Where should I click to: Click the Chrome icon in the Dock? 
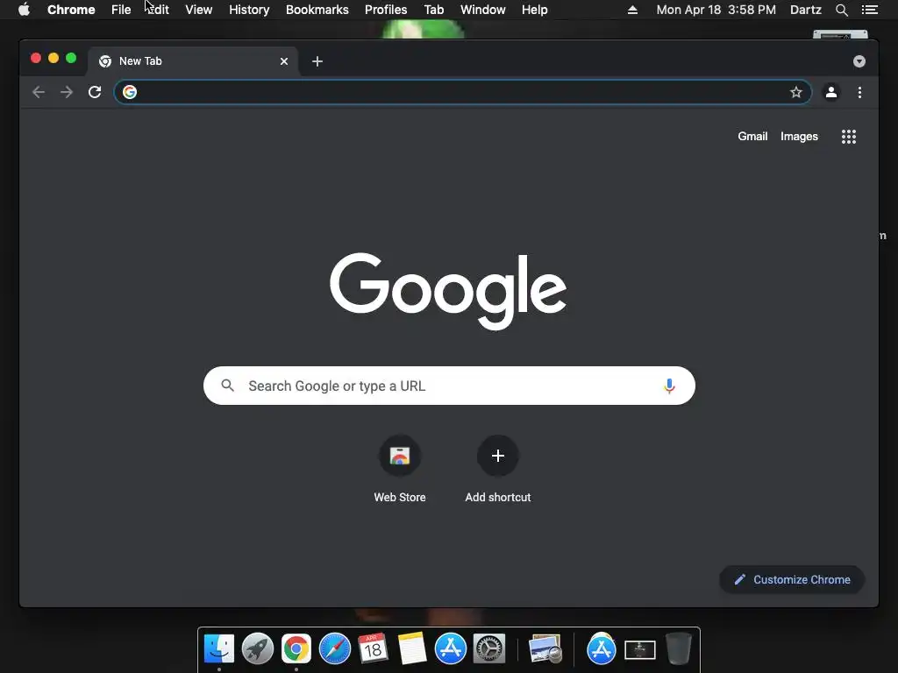click(x=296, y=649)
